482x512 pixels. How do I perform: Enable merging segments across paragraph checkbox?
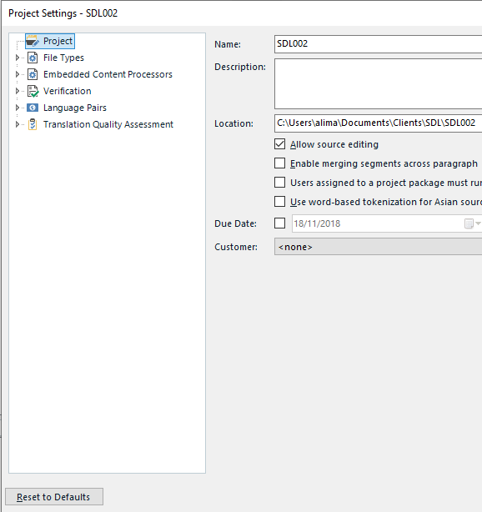tap(279, 163)
